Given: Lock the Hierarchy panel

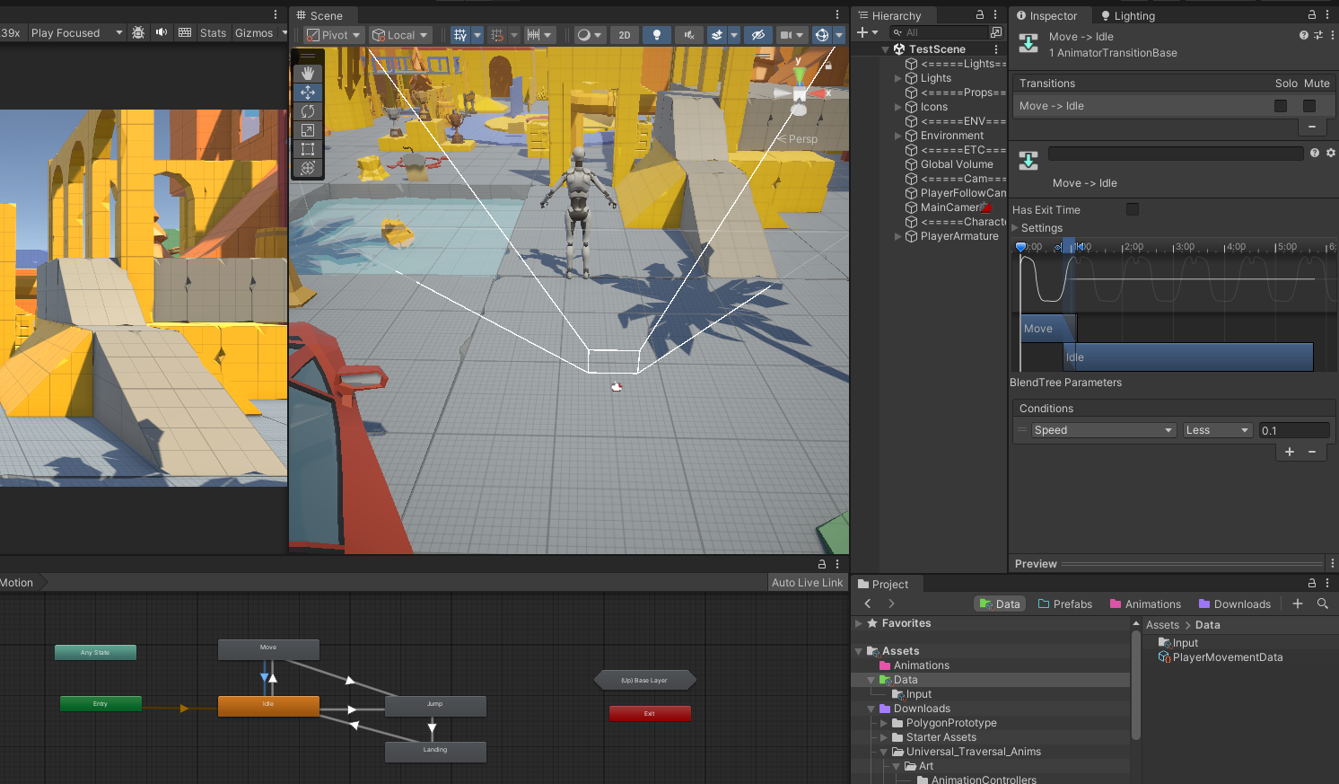Looking at the screenshot, I should tap(980, 15).
